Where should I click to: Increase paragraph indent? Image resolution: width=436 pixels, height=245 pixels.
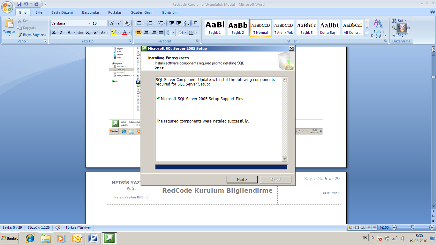point(179,23)
